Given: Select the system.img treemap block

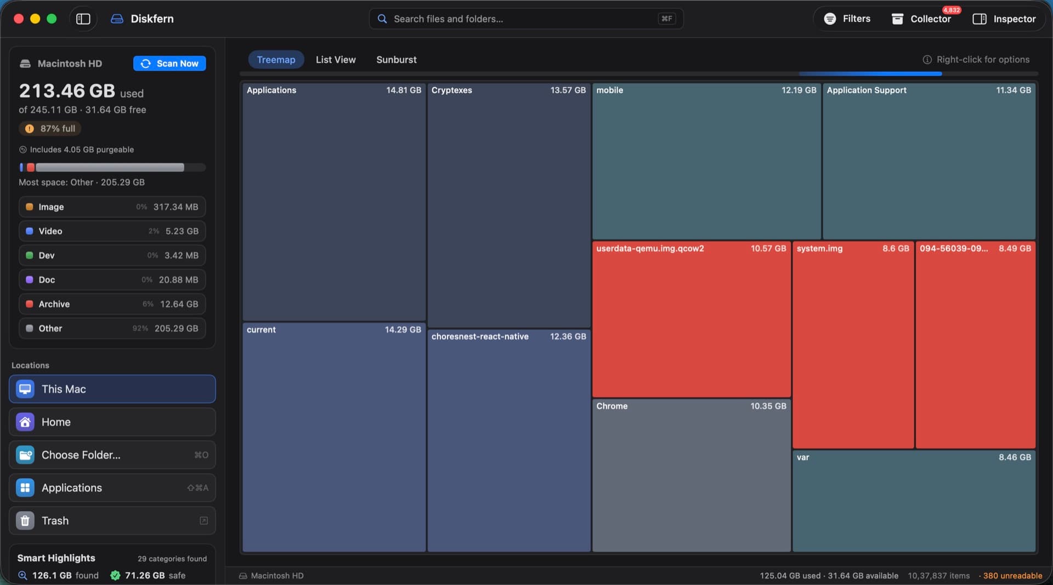Looking at the screenshot, I should [853, 345].
